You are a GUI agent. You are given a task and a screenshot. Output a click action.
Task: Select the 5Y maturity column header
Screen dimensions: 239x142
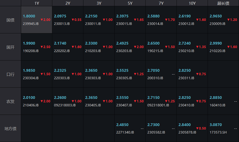click(130, 3)
